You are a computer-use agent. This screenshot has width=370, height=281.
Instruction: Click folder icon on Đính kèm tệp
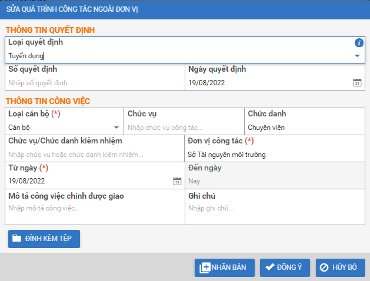(x=16, y=239)
